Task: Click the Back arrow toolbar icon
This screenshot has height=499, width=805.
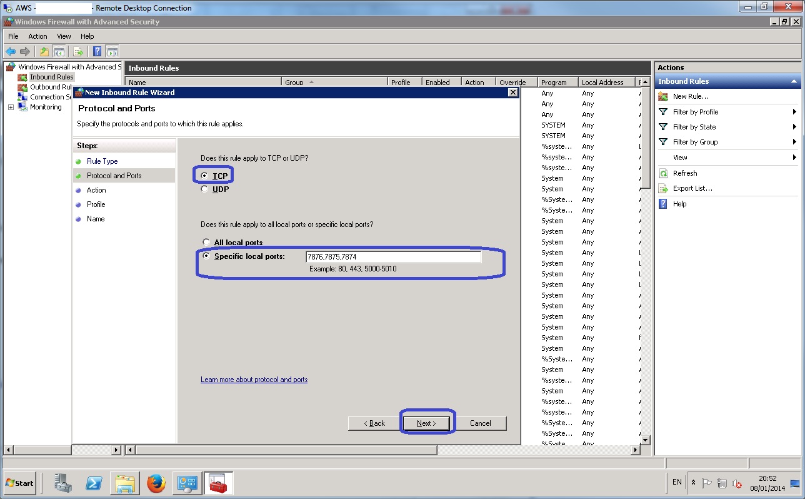Action: click(11, 51)
